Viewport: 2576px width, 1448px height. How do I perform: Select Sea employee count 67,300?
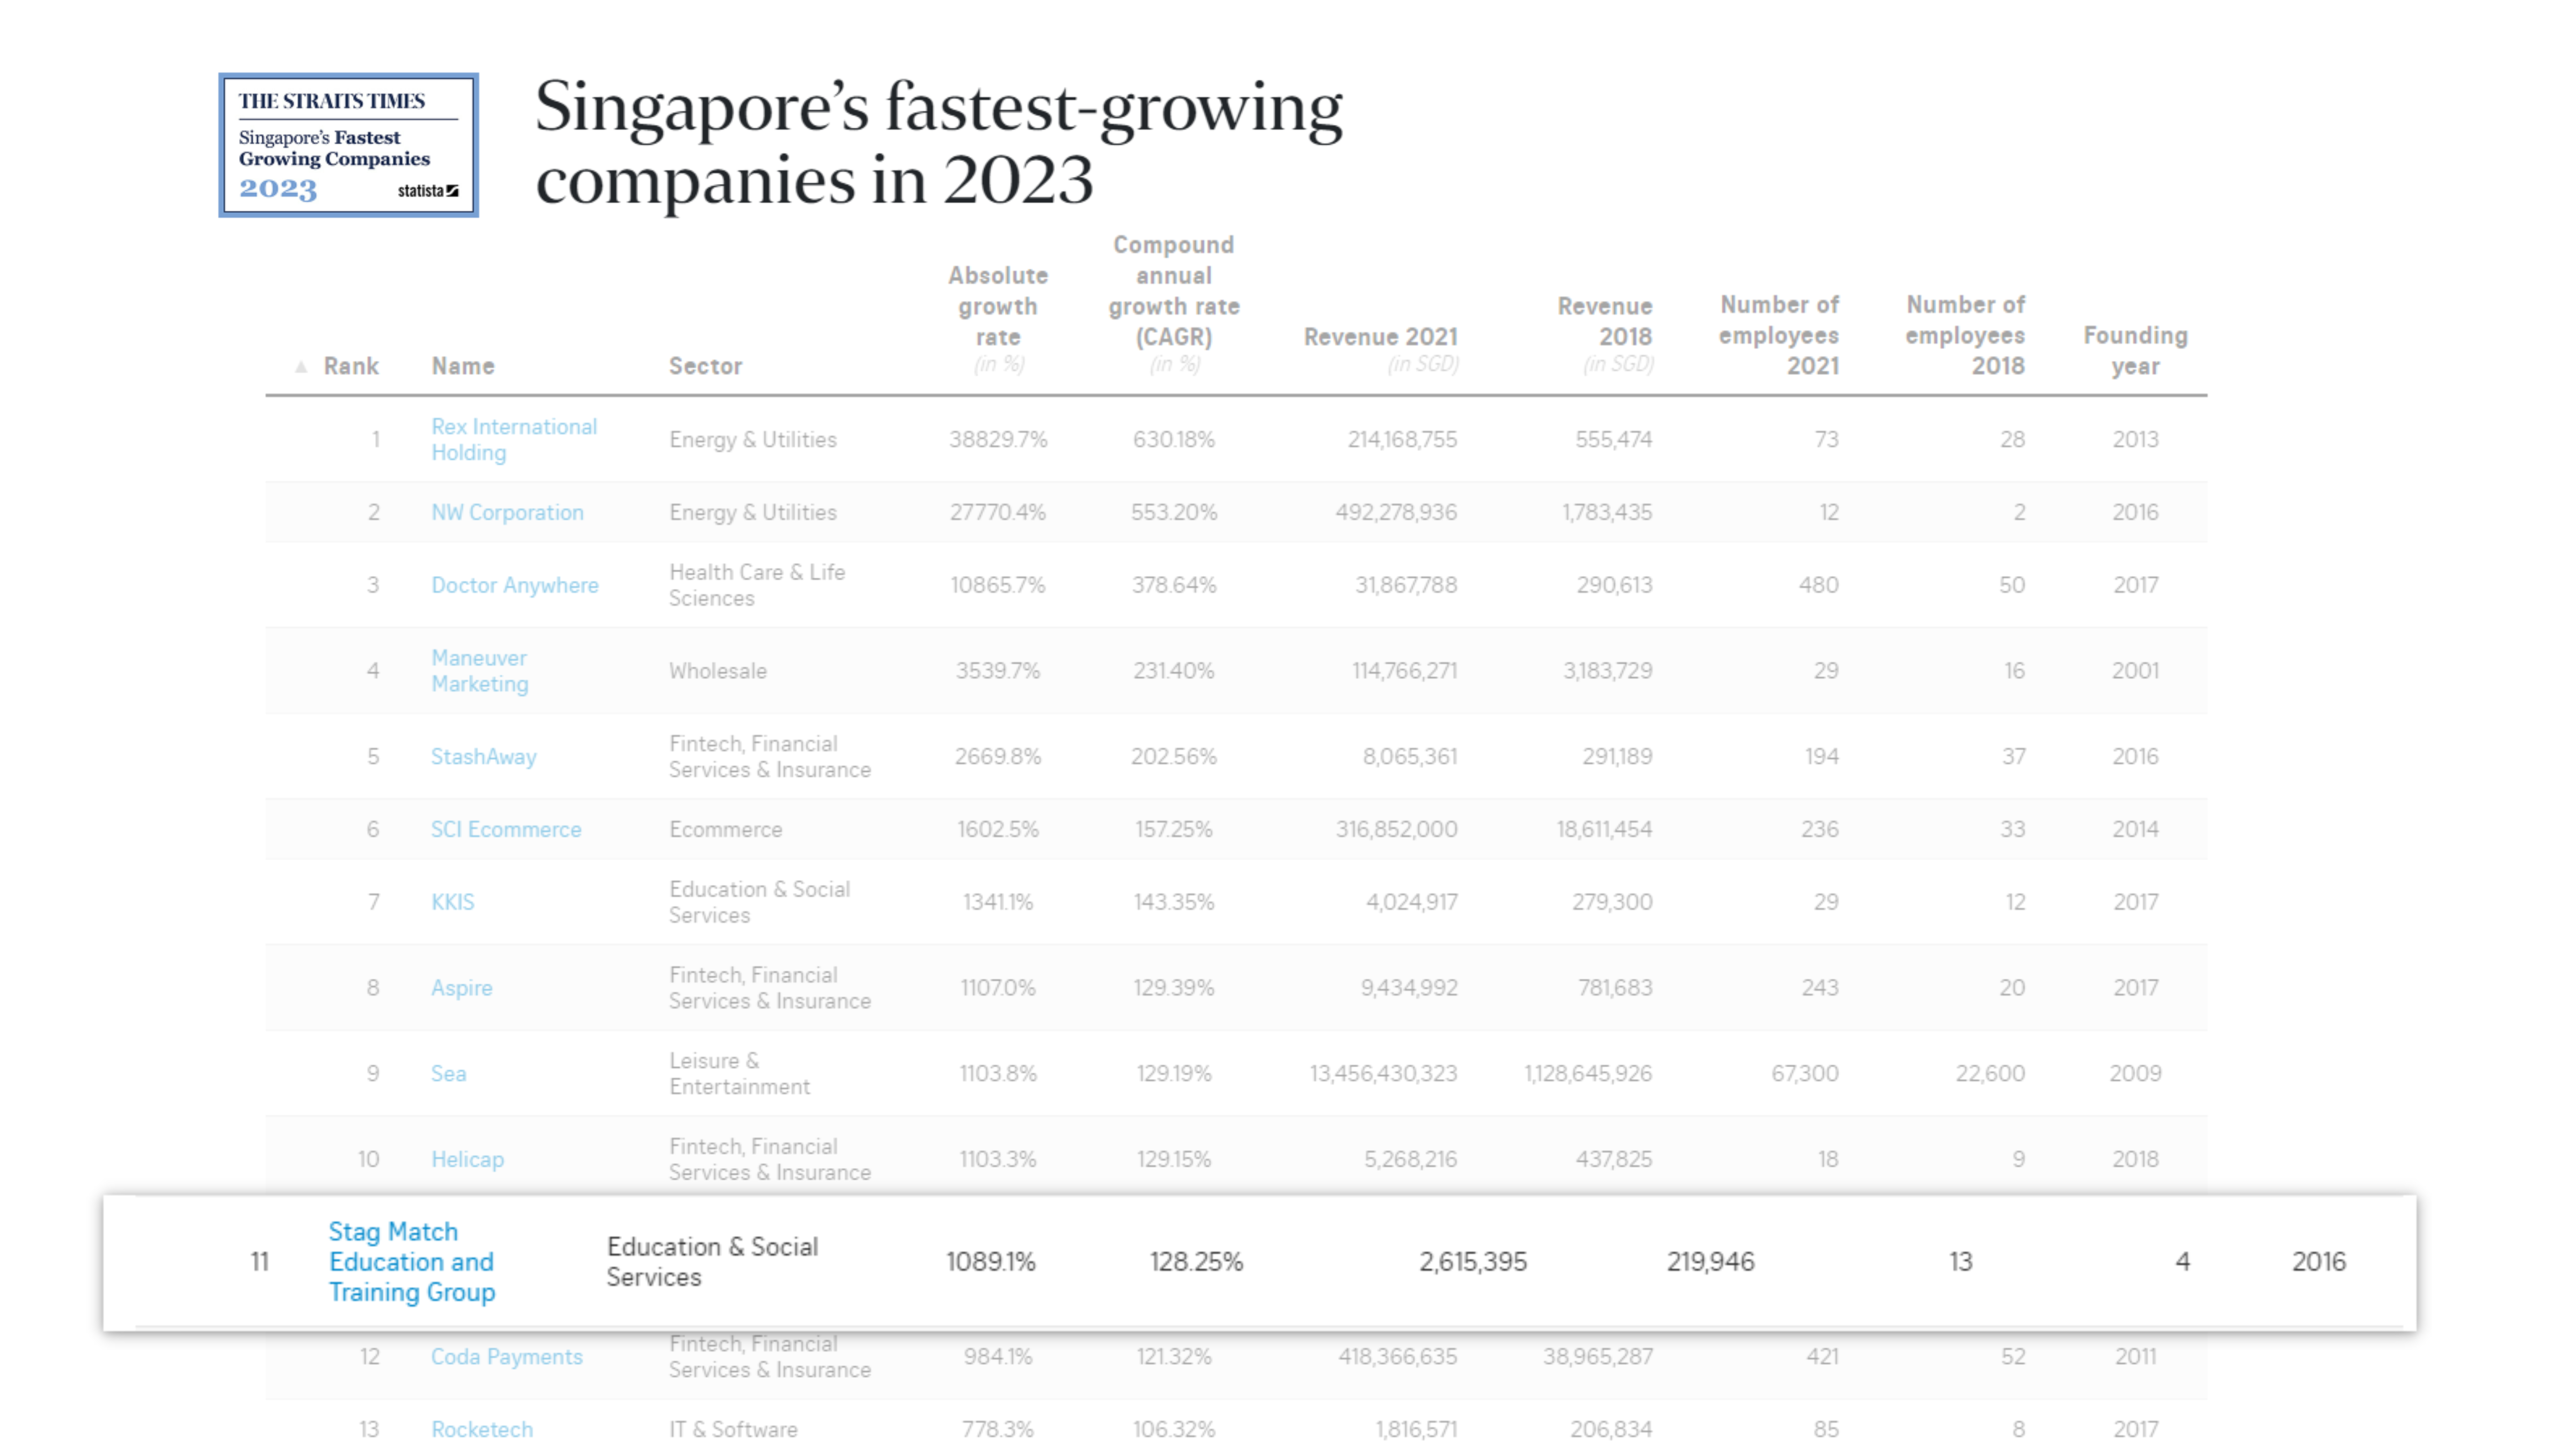point(1805,1073)
